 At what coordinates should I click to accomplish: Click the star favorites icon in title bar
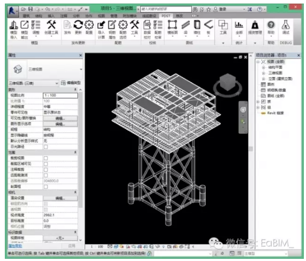[x=208, y=9]
